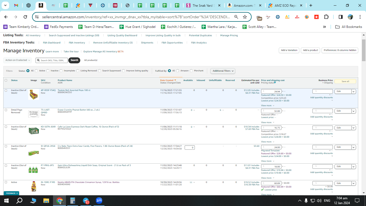Click the Search button beside SKU search
The width and height of the screenshot is (366, 206).
pos(74,60)
